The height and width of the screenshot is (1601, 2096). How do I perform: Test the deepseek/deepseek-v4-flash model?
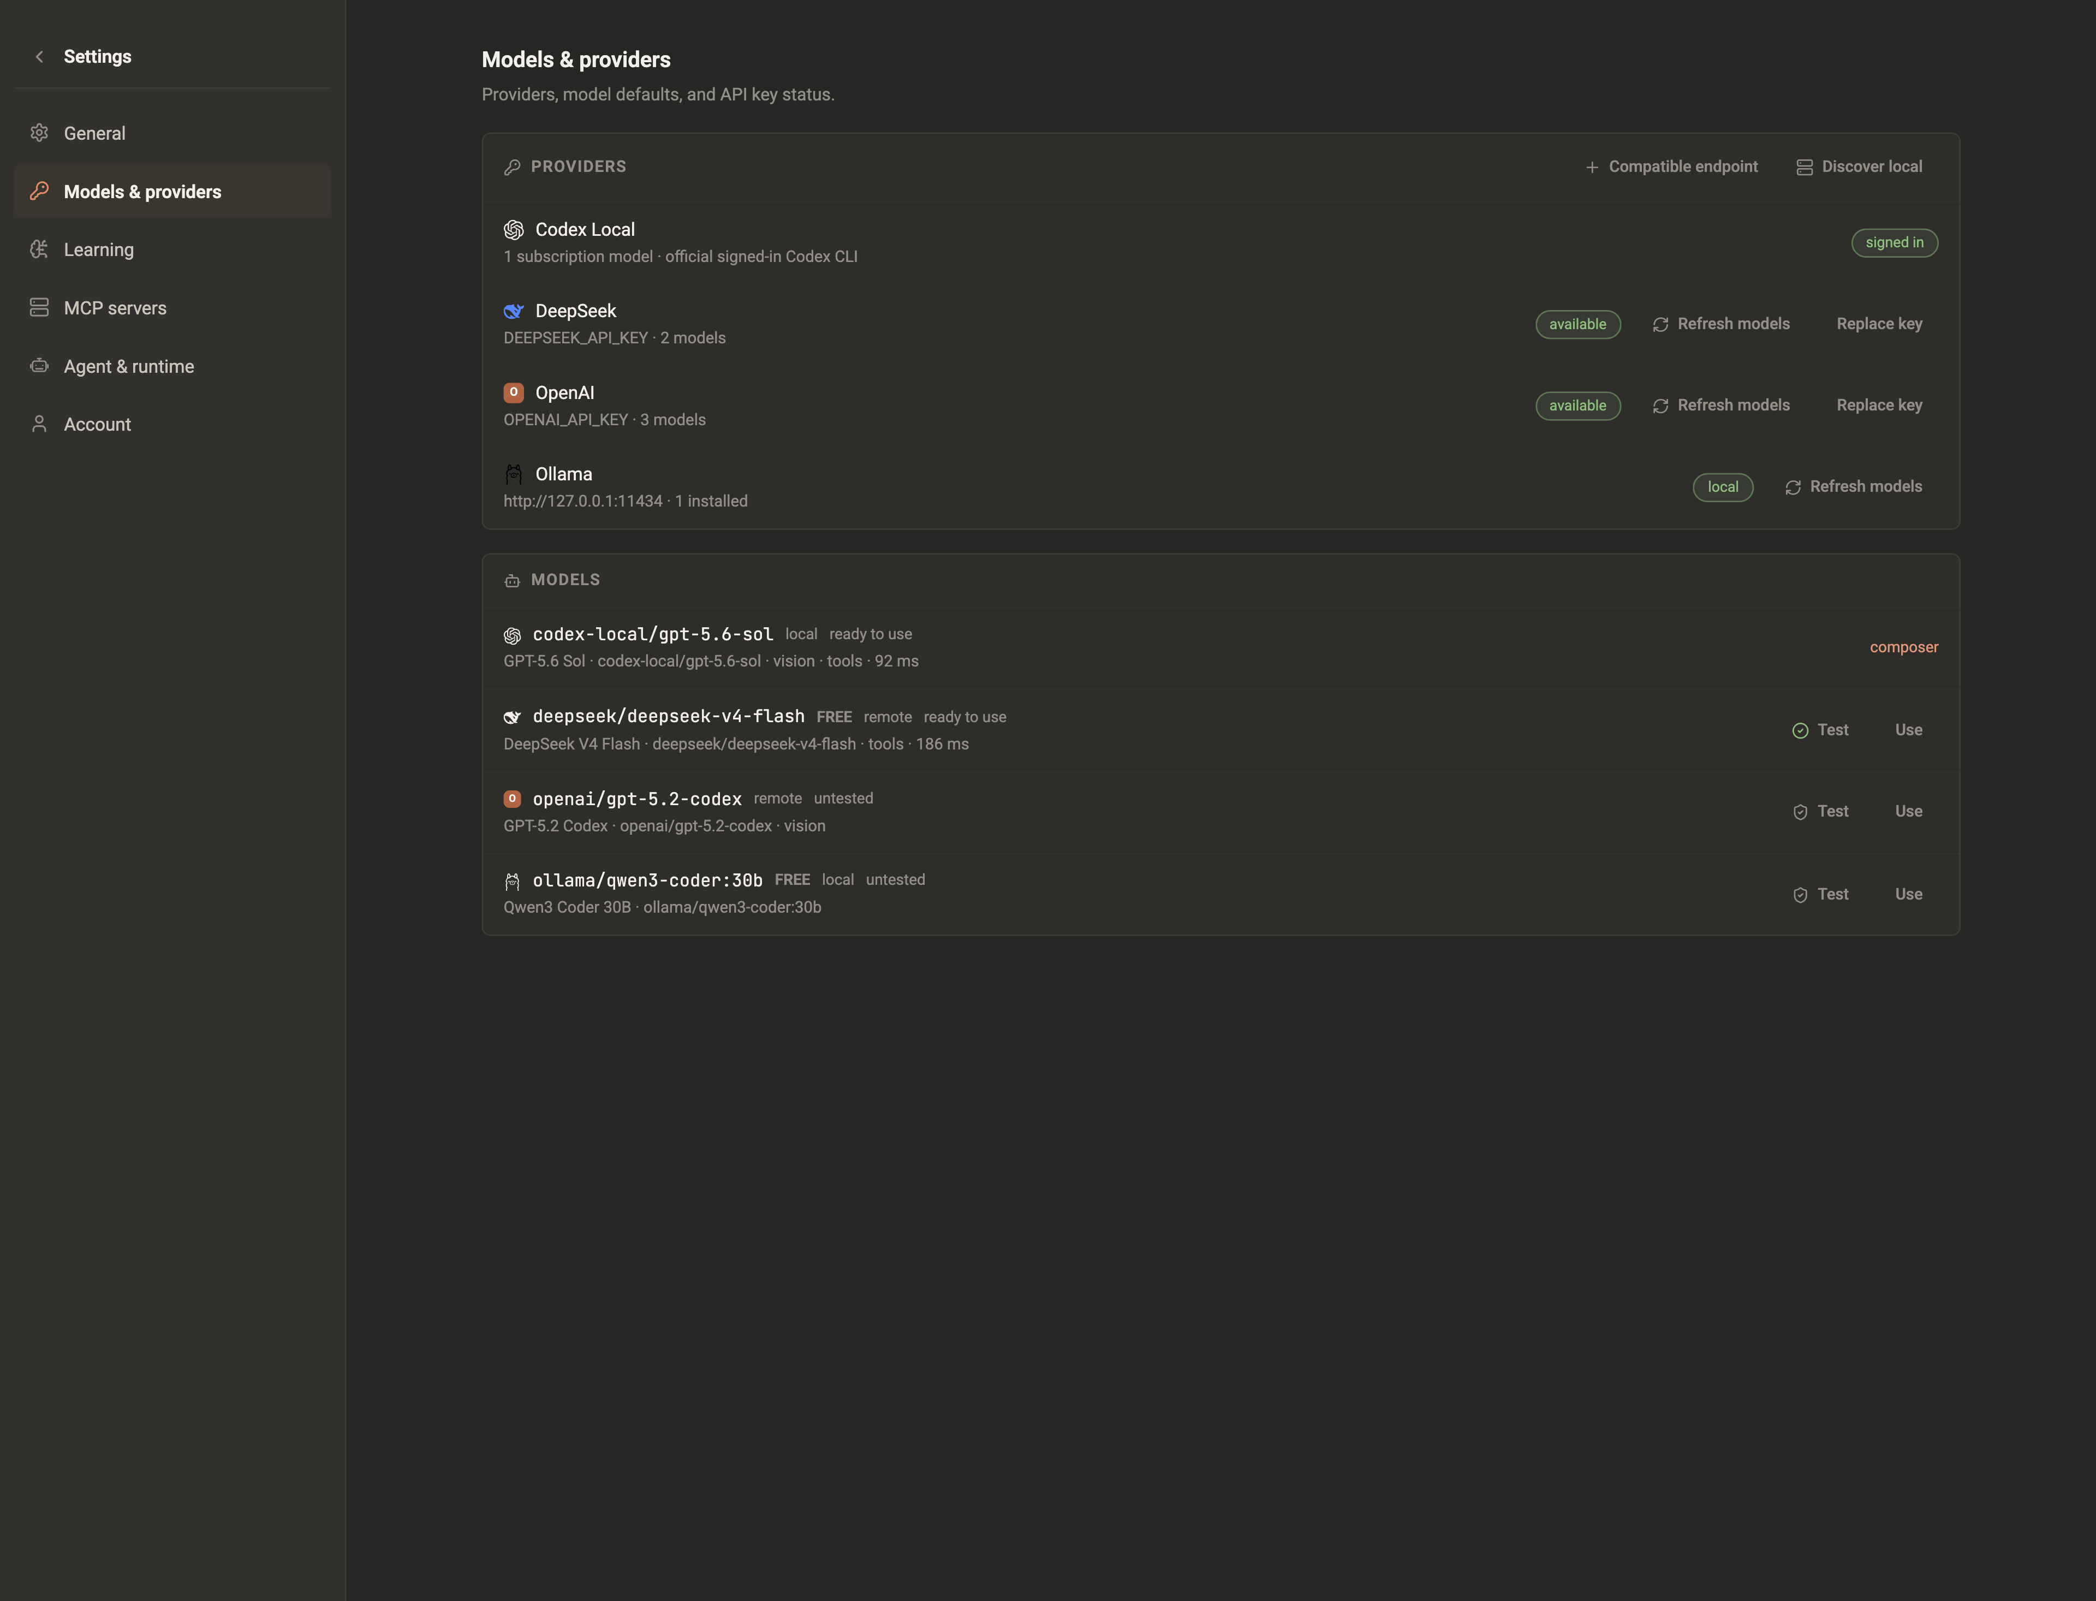click(1821, 730)
